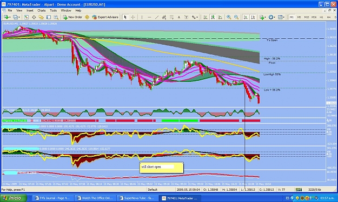Image resolution: width=338 pixels, height=202 pixels.
Task: Click the ES language tray indicator
Action: coord(287,198)
